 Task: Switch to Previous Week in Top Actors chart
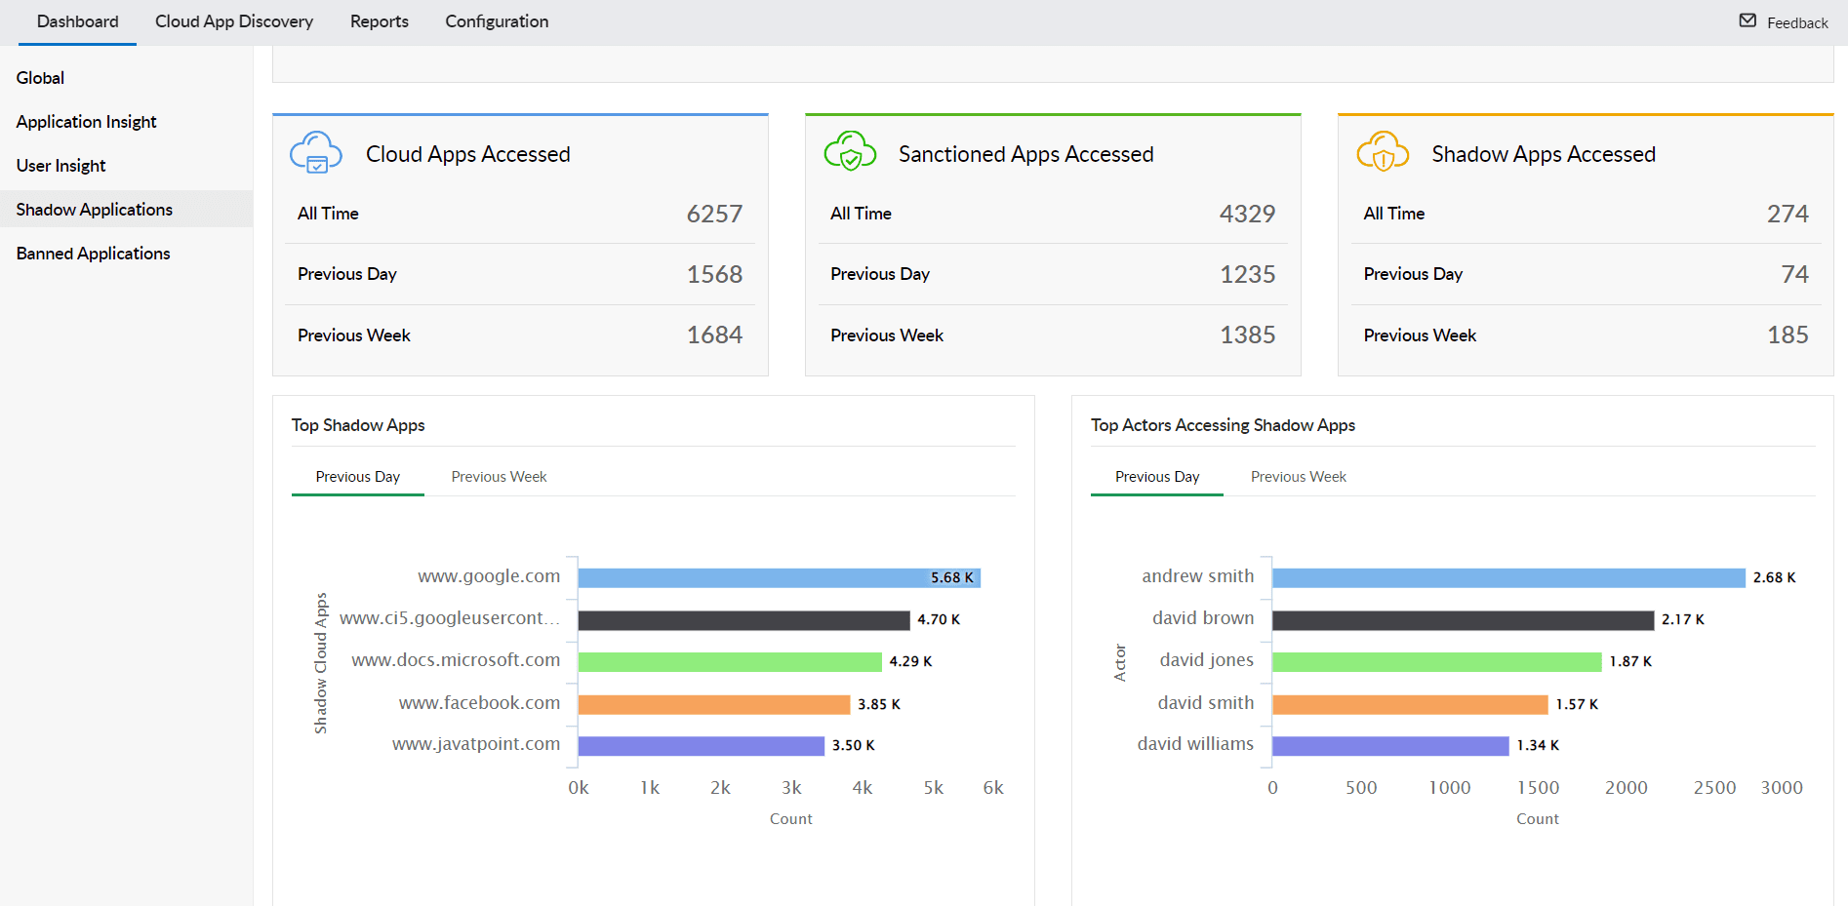pos(1298,476)
